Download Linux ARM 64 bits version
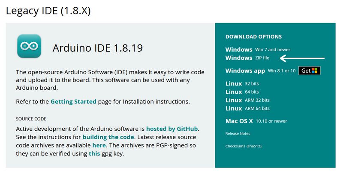 (247, 108)
